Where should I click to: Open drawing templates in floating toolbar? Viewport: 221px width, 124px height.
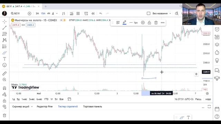118,23
